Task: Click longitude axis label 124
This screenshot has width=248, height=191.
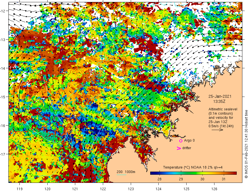Action: click(159, 189)
